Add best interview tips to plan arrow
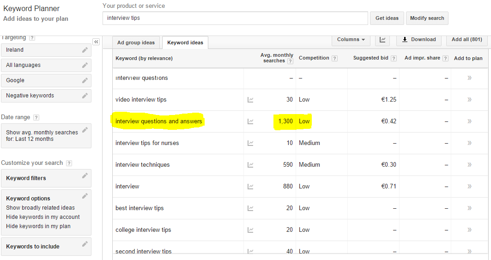 tap(469, 208)
